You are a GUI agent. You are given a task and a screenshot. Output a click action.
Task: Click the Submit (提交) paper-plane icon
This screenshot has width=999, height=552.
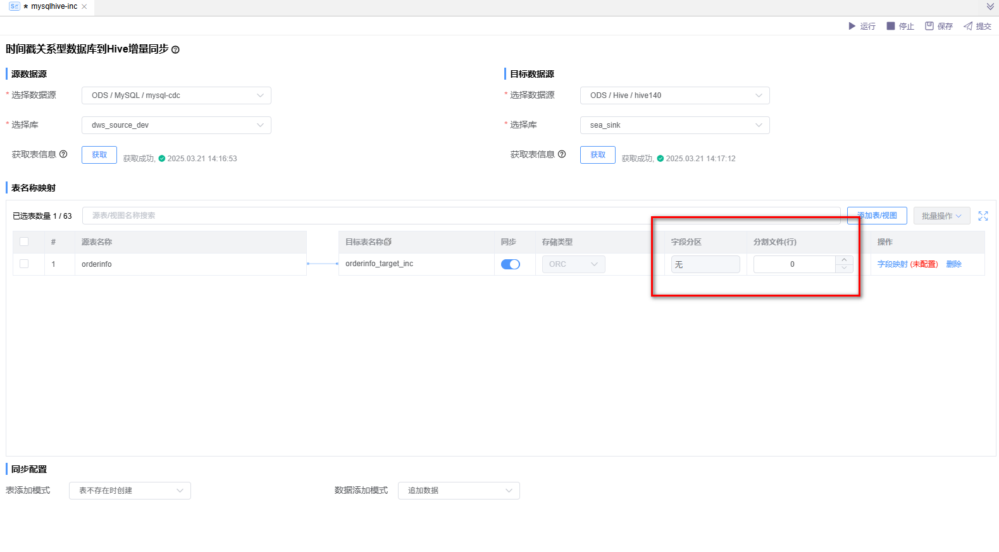pyautogui.click(x=967, y=26)
